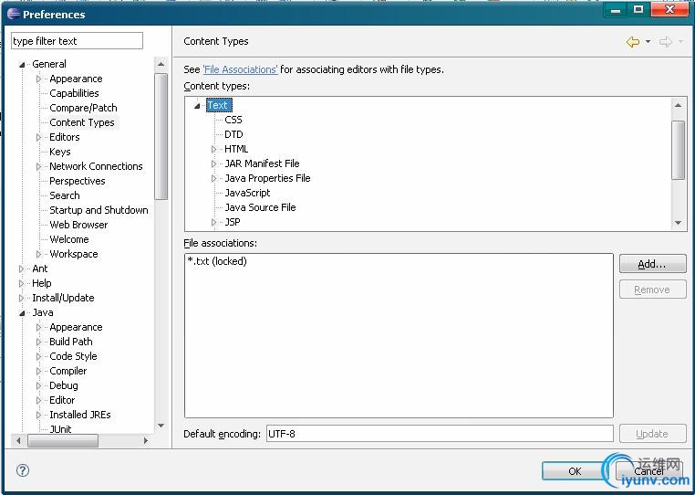The image size is (695, 495).
Task: Expand the Workspace tree node
Action: (x=38, y=255)
